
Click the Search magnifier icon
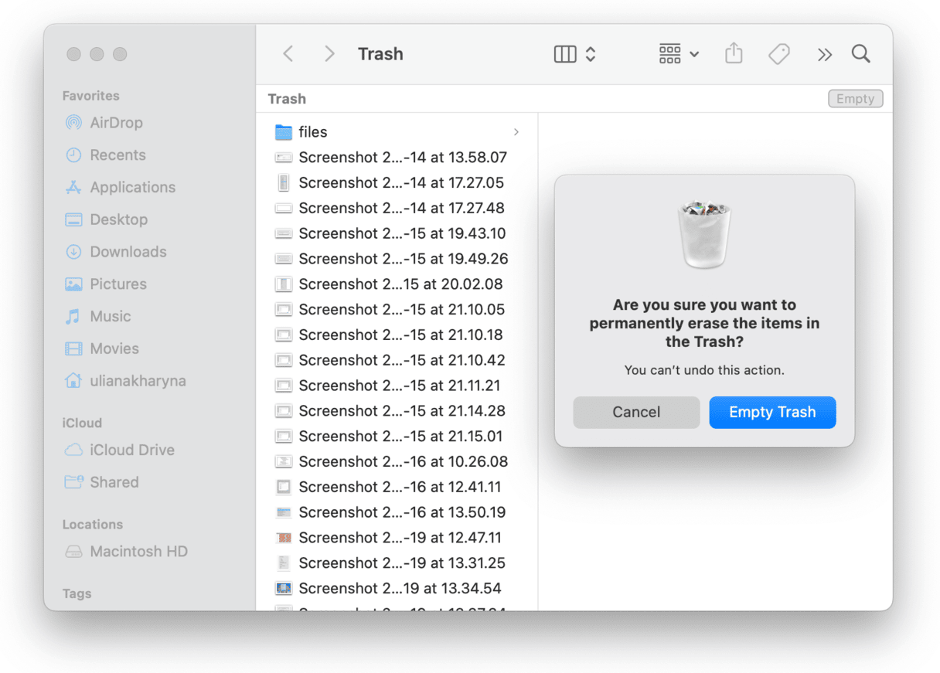[860, 54]
